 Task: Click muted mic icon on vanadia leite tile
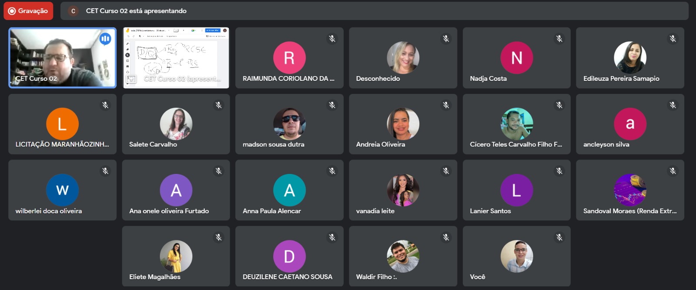[446, 171]
